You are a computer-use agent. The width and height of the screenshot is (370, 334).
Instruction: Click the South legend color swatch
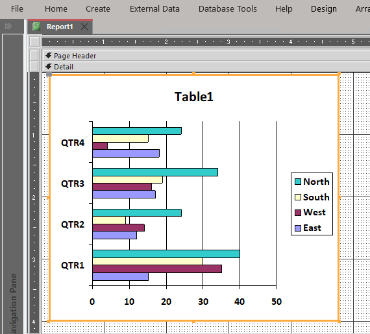pos(298,197)
